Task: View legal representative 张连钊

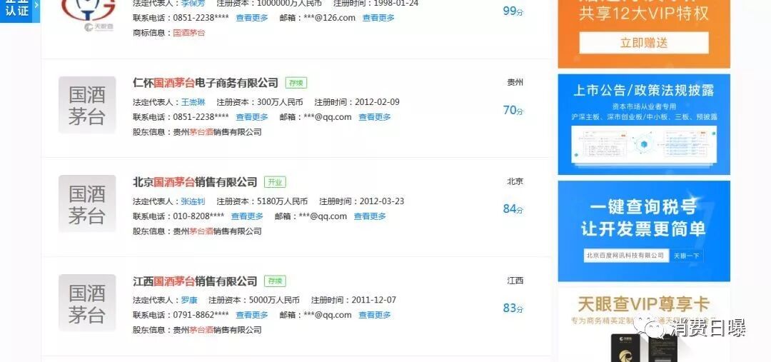Action: 193,201
